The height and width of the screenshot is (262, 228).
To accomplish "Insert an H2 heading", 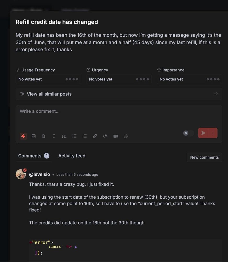I will (x=64, y=136).
